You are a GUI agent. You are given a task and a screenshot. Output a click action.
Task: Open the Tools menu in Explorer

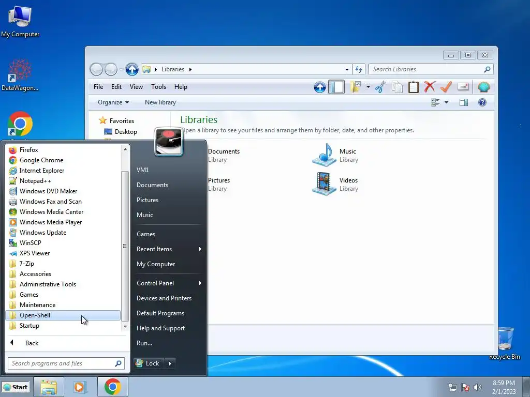[x=158, y=87]
